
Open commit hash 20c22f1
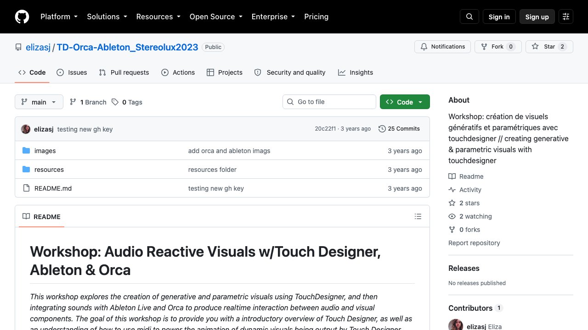click(325, 129)
